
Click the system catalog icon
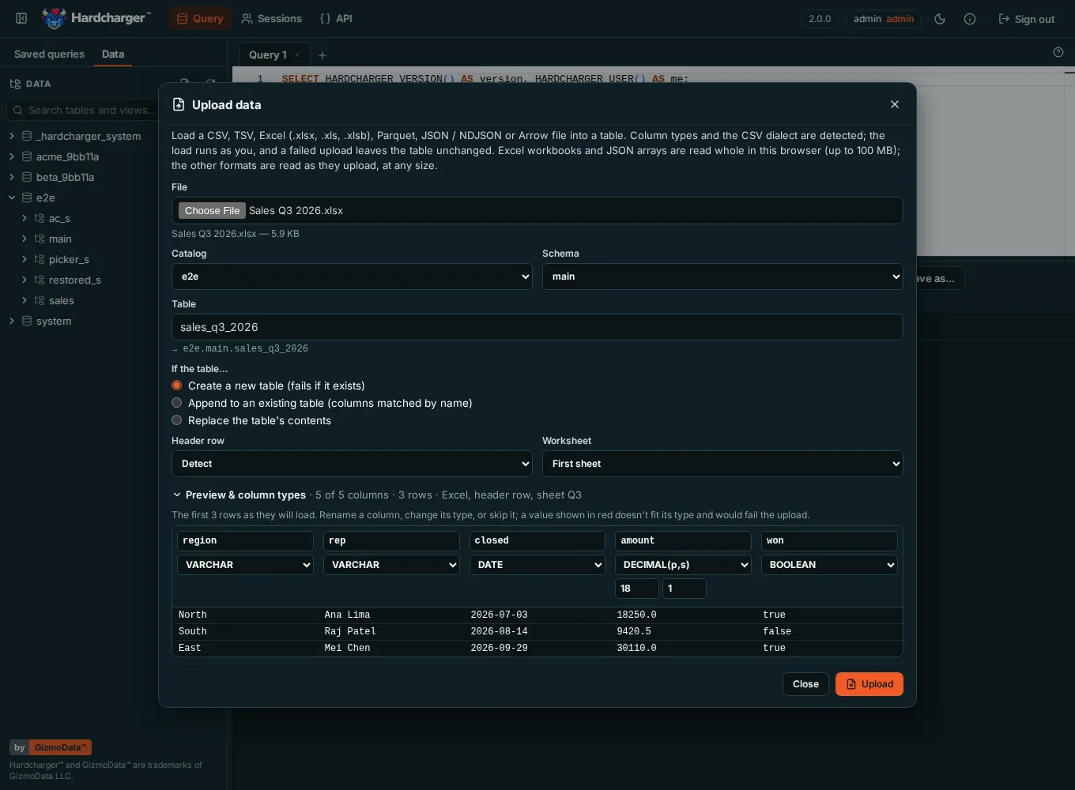tap(27, 321)
